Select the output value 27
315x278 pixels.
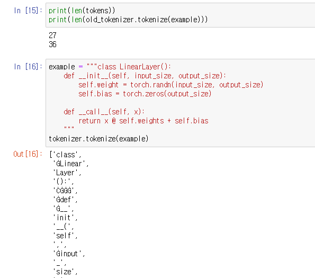tap(52, 35)
